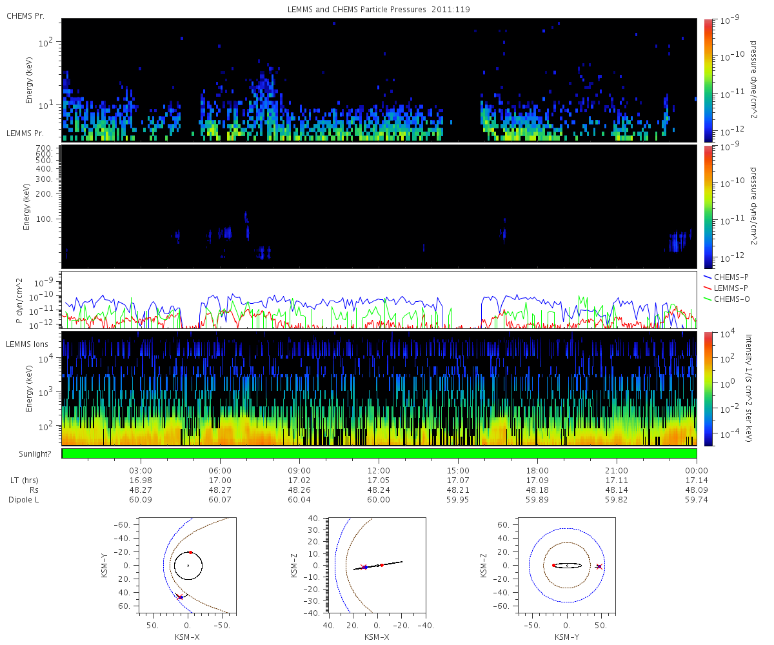Click the LEMMS Ions intensity color bar
Image resolution: width=774 pixels, height=645 pixels.
tap(708, 388)
